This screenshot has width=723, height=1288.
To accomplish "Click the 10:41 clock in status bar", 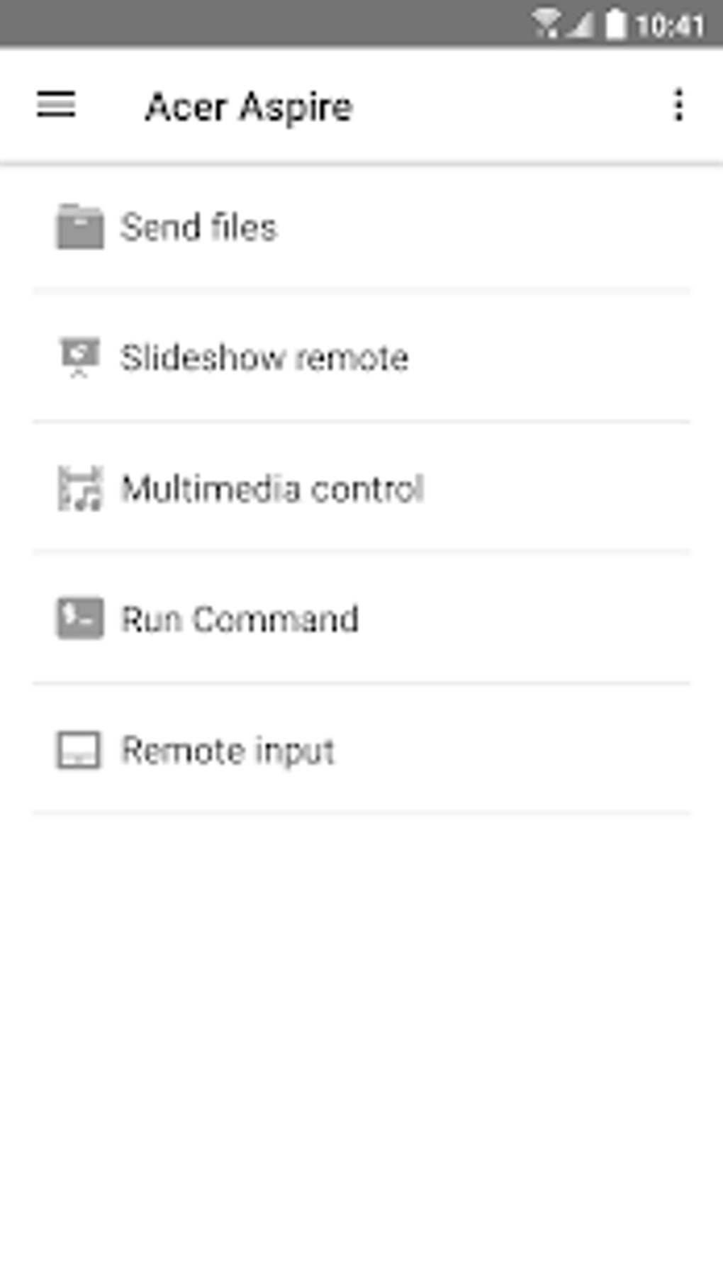I will (670, 26).
